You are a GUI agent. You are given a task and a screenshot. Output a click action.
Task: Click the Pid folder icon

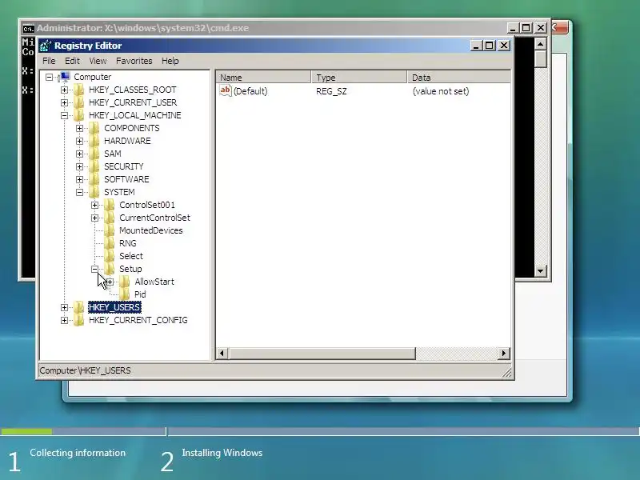(125, 294)
